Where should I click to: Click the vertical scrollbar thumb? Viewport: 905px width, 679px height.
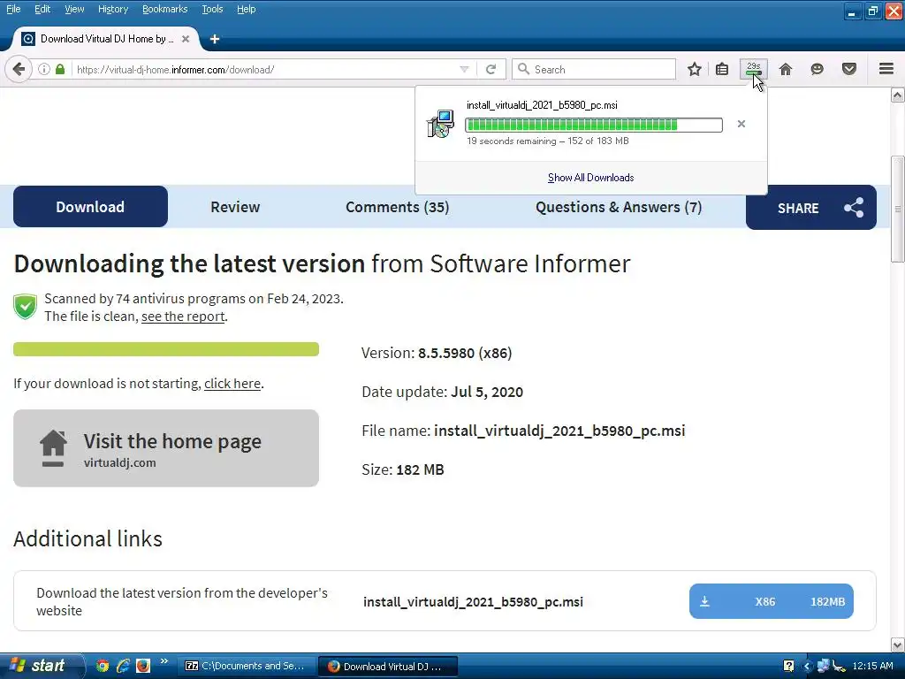(898, 209)
